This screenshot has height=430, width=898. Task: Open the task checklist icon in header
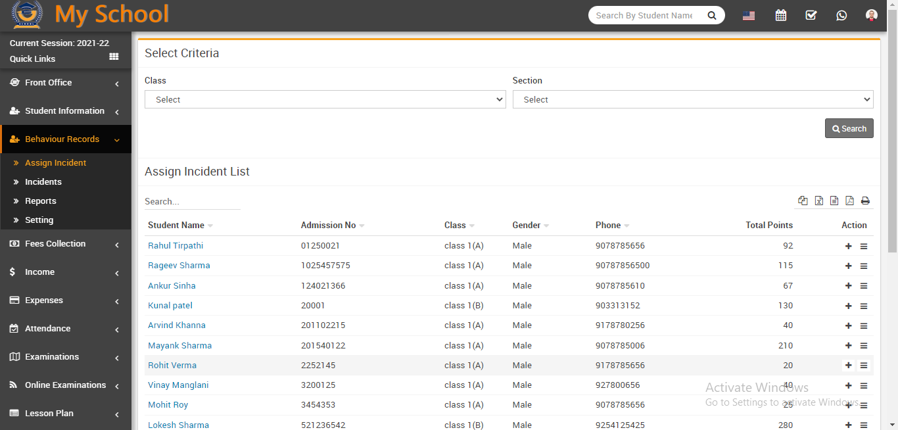811,15
